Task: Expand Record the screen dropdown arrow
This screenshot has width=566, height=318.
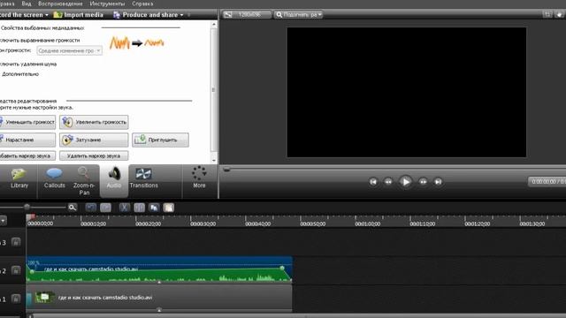Action: pos(47,15)
